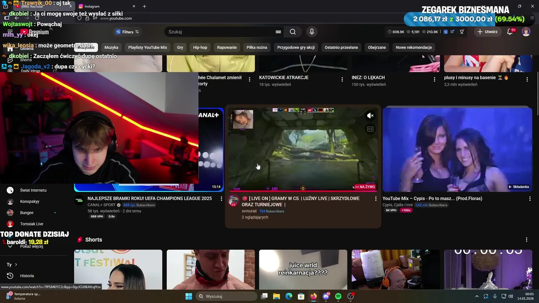The width and height of the screenshot is (539, 303).
Task: Click Firefox icon on taskbar
Action: 313,296
